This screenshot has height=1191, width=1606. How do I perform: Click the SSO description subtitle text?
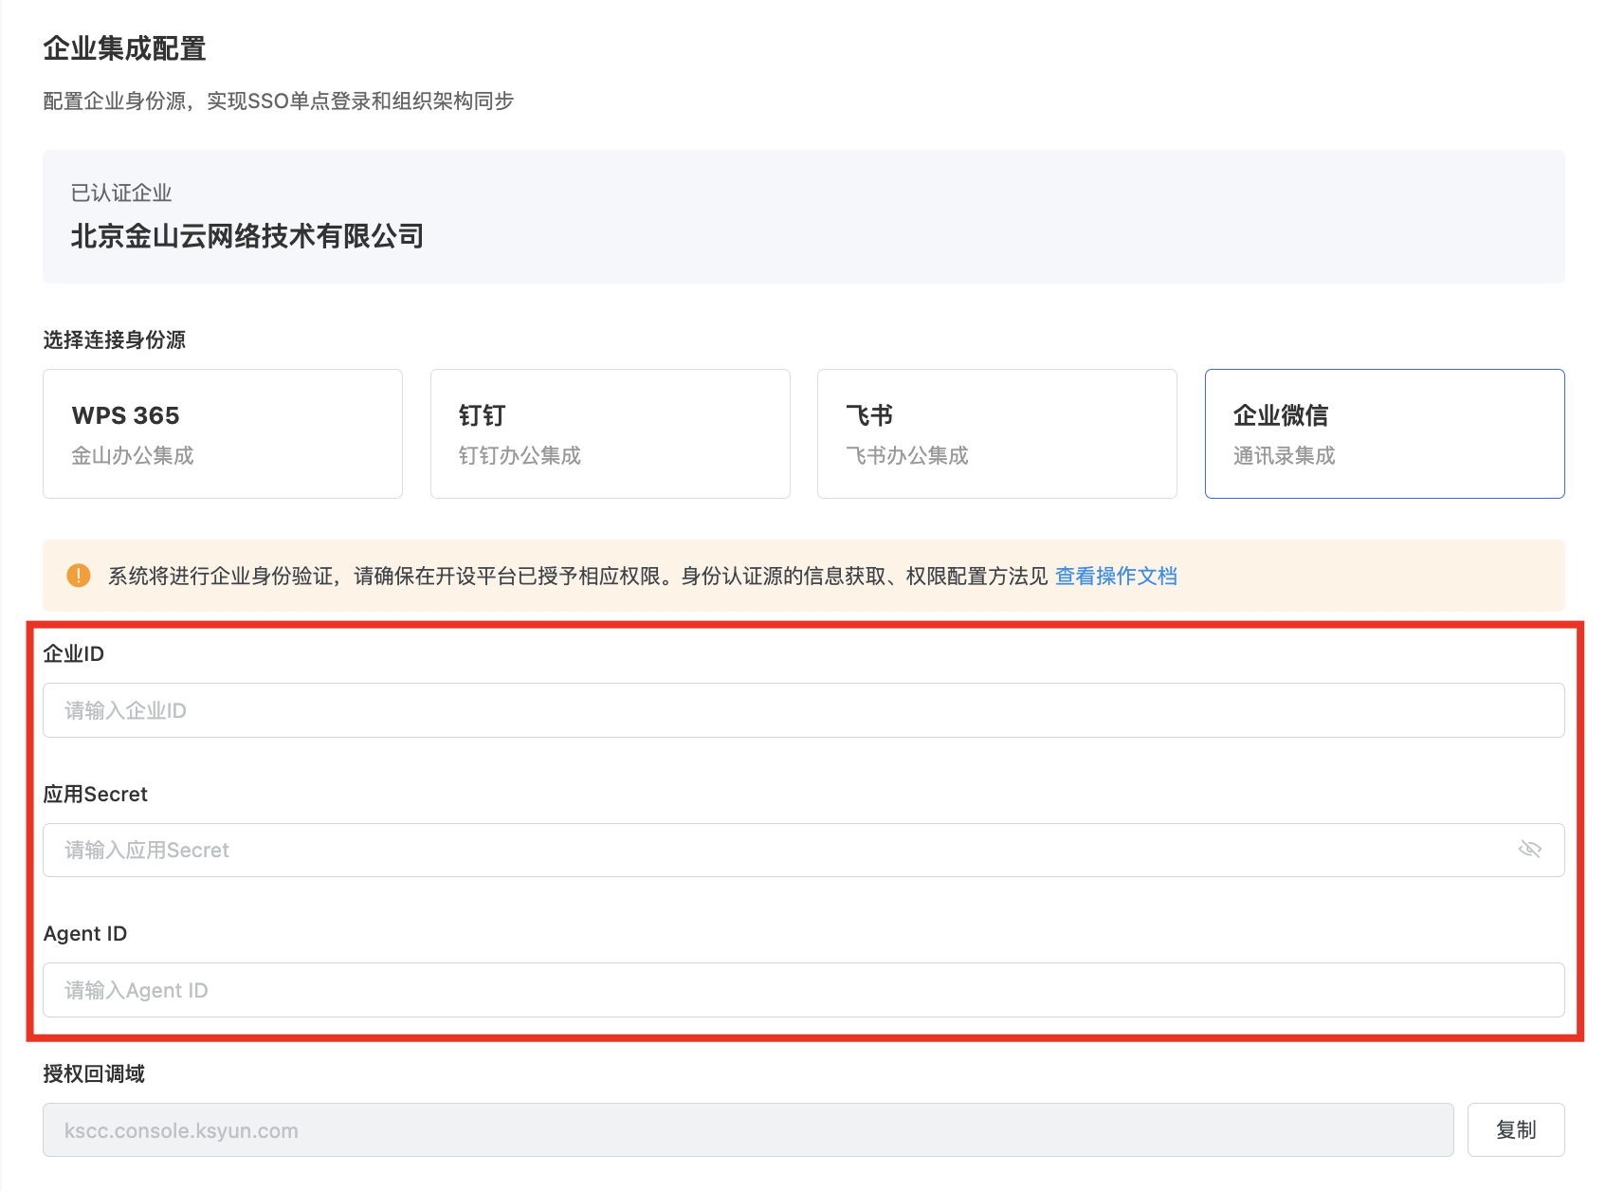click(279, 101)
